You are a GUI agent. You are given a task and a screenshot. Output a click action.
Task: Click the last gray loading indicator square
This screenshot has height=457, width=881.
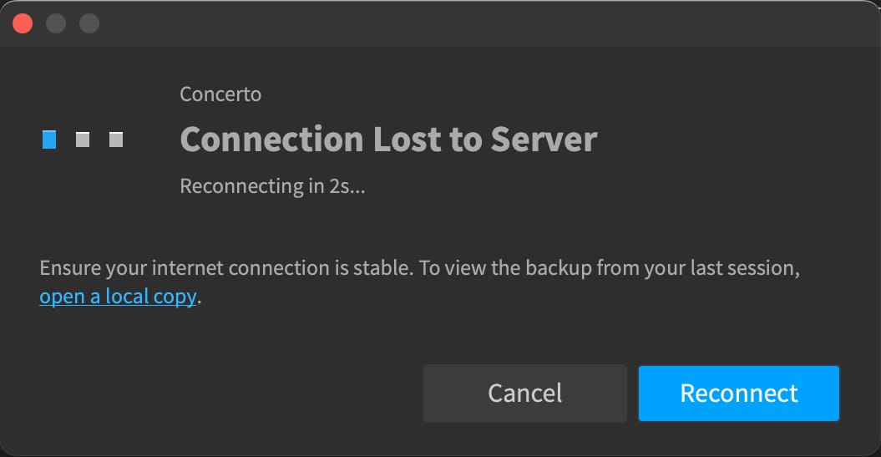tap(116, 140)
